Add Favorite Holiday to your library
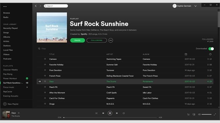 (x=45, y=64)
